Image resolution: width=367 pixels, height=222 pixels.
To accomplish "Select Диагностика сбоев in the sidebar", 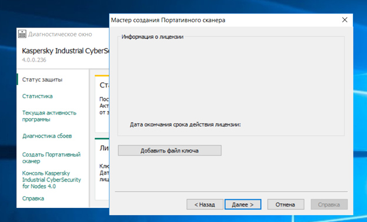I will tap(47, 136).
